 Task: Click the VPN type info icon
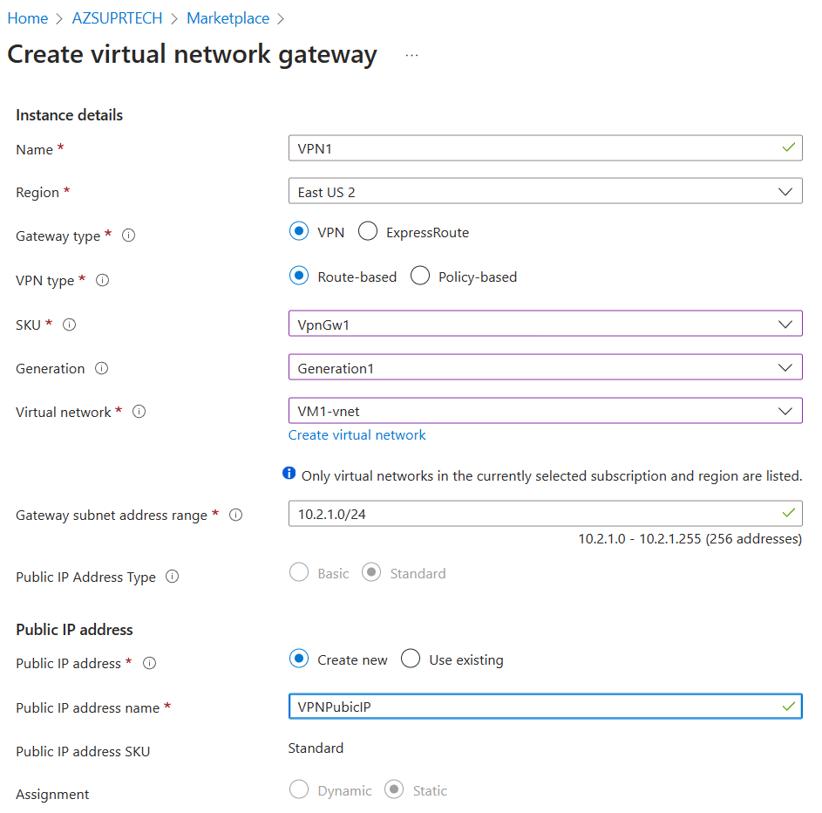click(x=103, y=280)
